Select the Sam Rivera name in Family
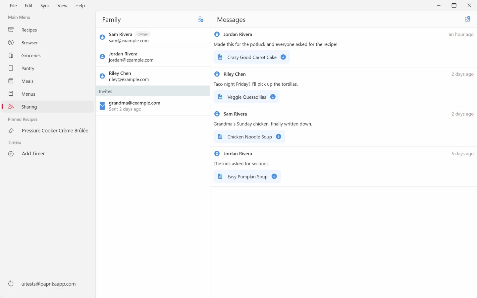 (x=121, y=34)
